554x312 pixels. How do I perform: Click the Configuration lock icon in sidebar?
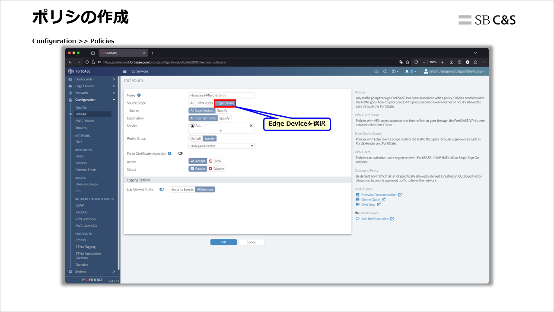[x=70, y=100]
